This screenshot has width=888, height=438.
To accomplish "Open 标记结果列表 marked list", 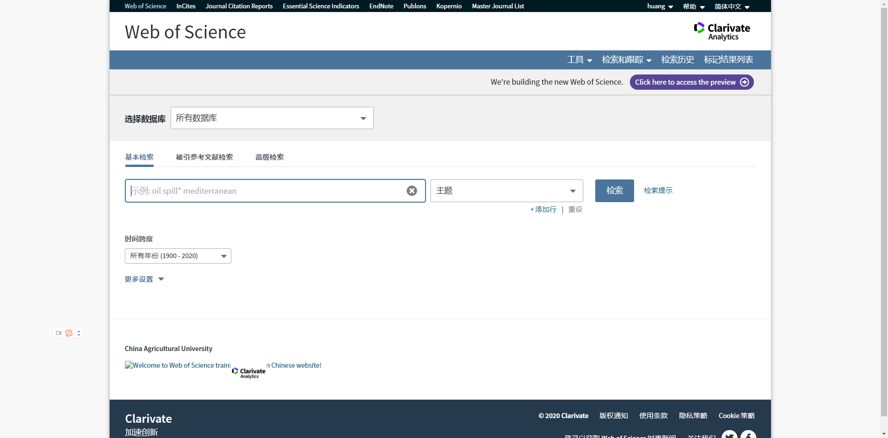I will (728, 60).
